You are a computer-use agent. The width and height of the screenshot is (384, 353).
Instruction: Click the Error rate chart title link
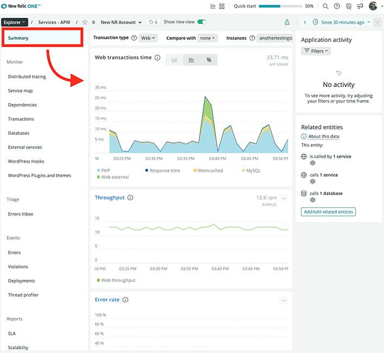point(107,300)
